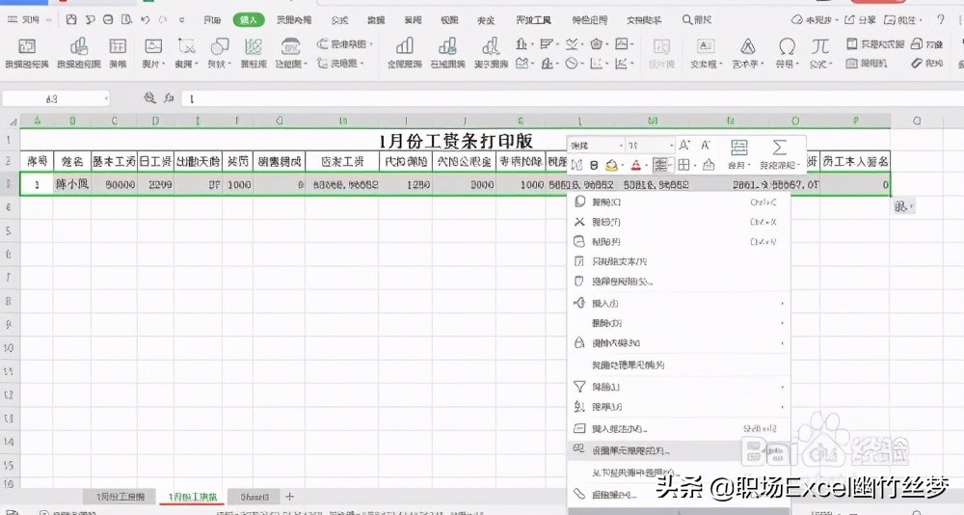Open the Shapes tool in the ribbon
Viewport: 964px width, 515px height.
click(219, 46)
